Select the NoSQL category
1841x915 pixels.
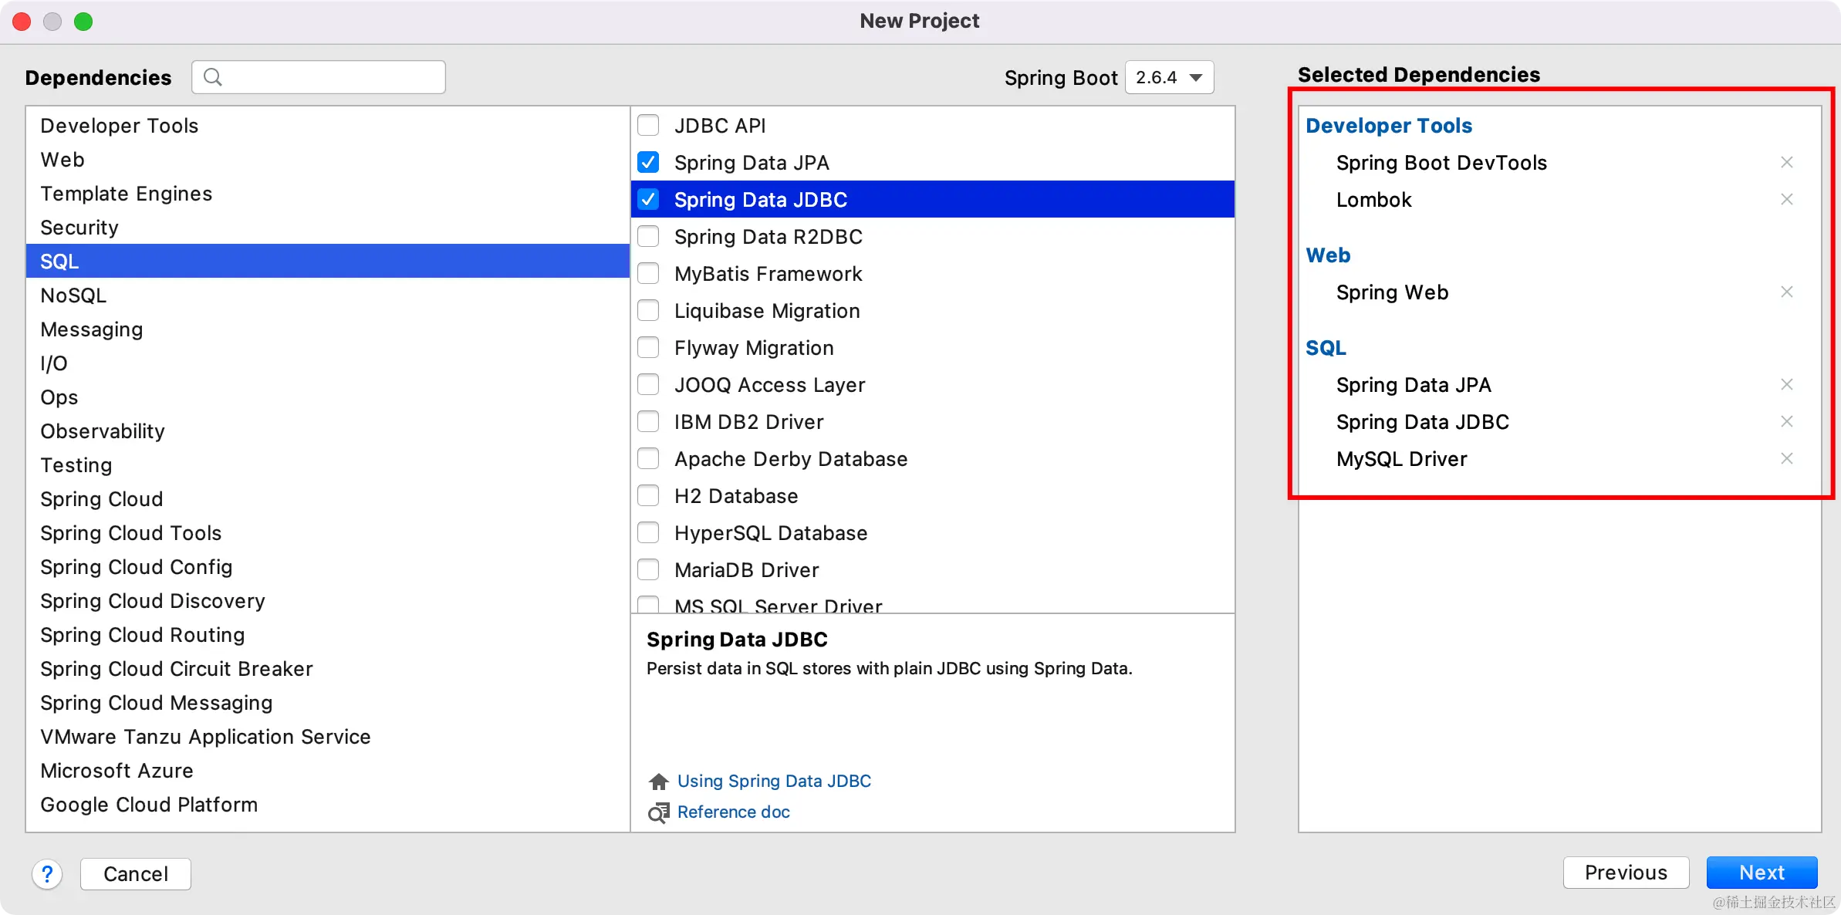tap(73, 295)
